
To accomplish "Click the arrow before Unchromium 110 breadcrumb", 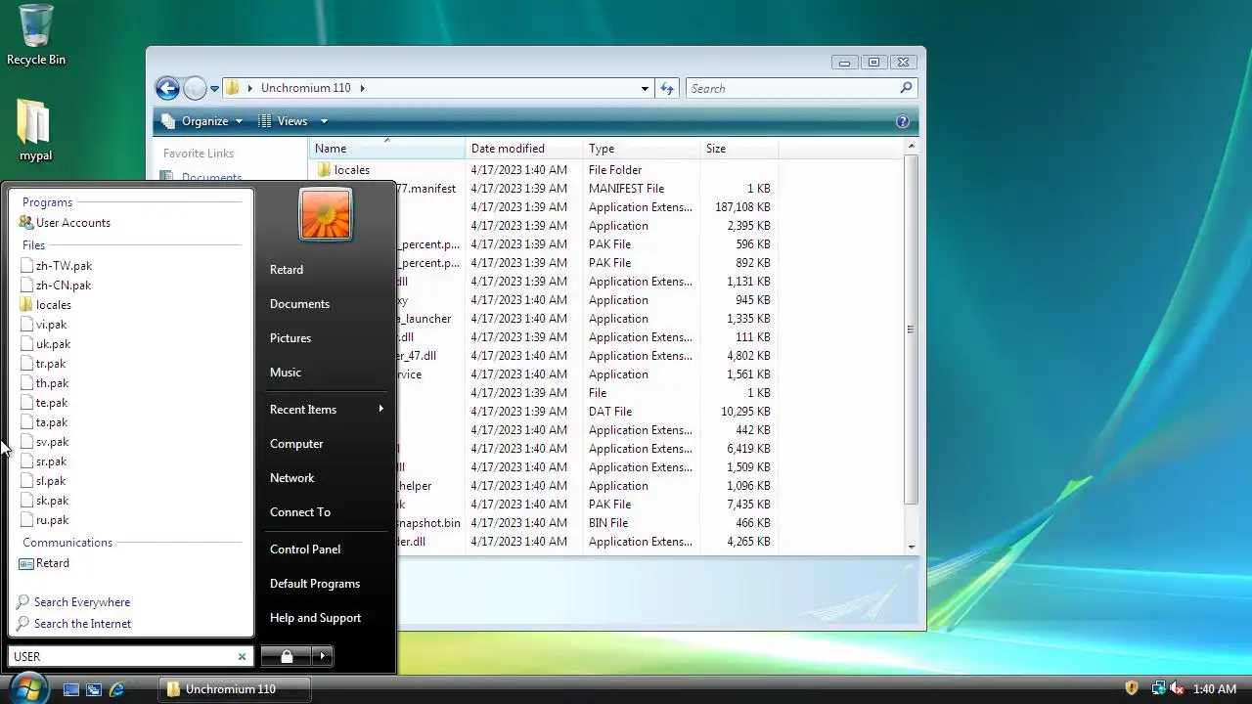I will pyautogui.click(x=250, y=88).
